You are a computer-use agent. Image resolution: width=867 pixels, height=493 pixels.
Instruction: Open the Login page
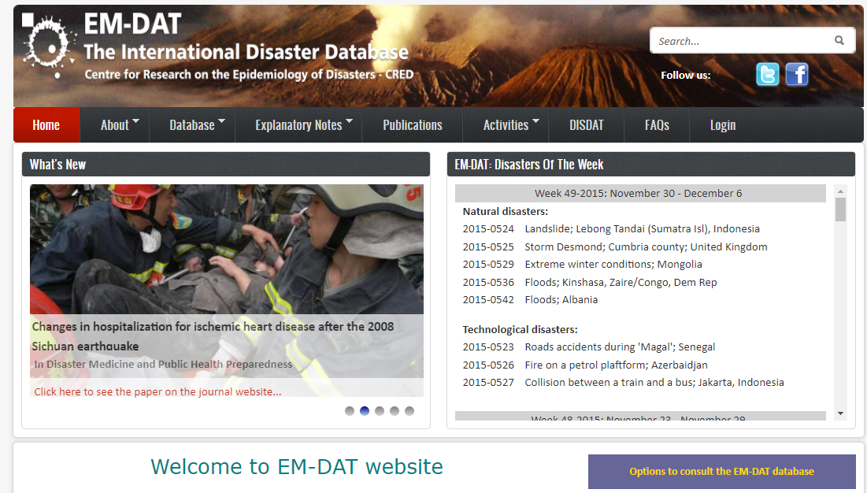pyautogui.click(x=723, y=125)
